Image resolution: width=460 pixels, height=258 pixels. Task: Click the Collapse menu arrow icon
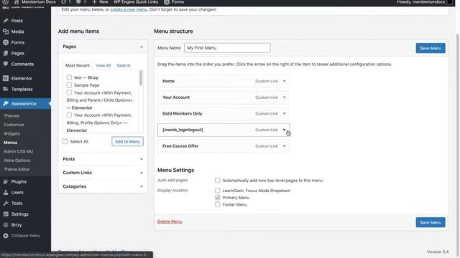click(x=6, y=236)
